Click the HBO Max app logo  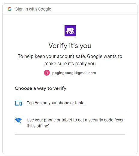click(x=70, y=31)
